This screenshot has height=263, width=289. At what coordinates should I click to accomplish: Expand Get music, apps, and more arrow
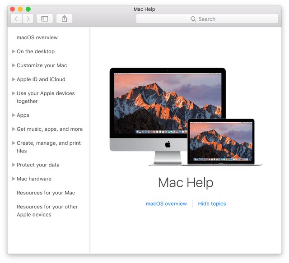[14, 129]
